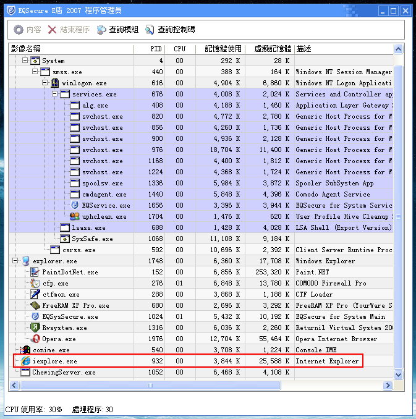This screenshot has height=419, width=416.
Task: Select the PaintDotNet.exe icon
Action: (x=35, y=272)
